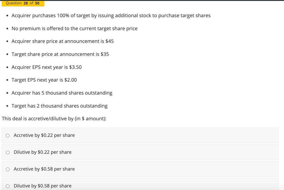The height and width of the screenshot is (190, 284).
Task: Click the 'Target EPS next year is $2.00' line
Action: (x=44, y=80)
